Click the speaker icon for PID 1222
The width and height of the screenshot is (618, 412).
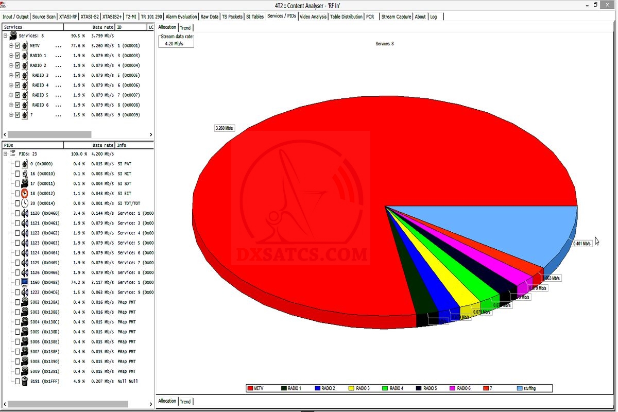(x=24, y=292)
